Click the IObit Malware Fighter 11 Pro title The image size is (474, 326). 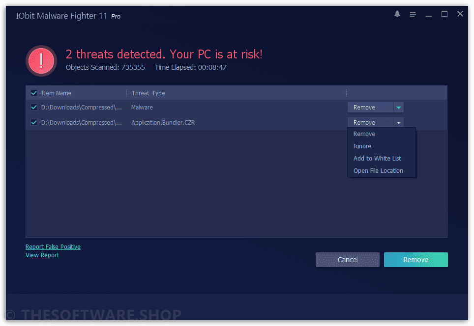(x=68, y=16)
